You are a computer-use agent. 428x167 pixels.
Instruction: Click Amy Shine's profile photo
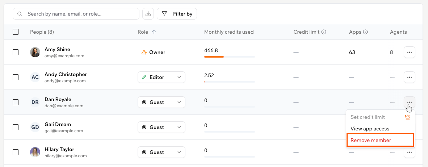(x=35, y=52)
